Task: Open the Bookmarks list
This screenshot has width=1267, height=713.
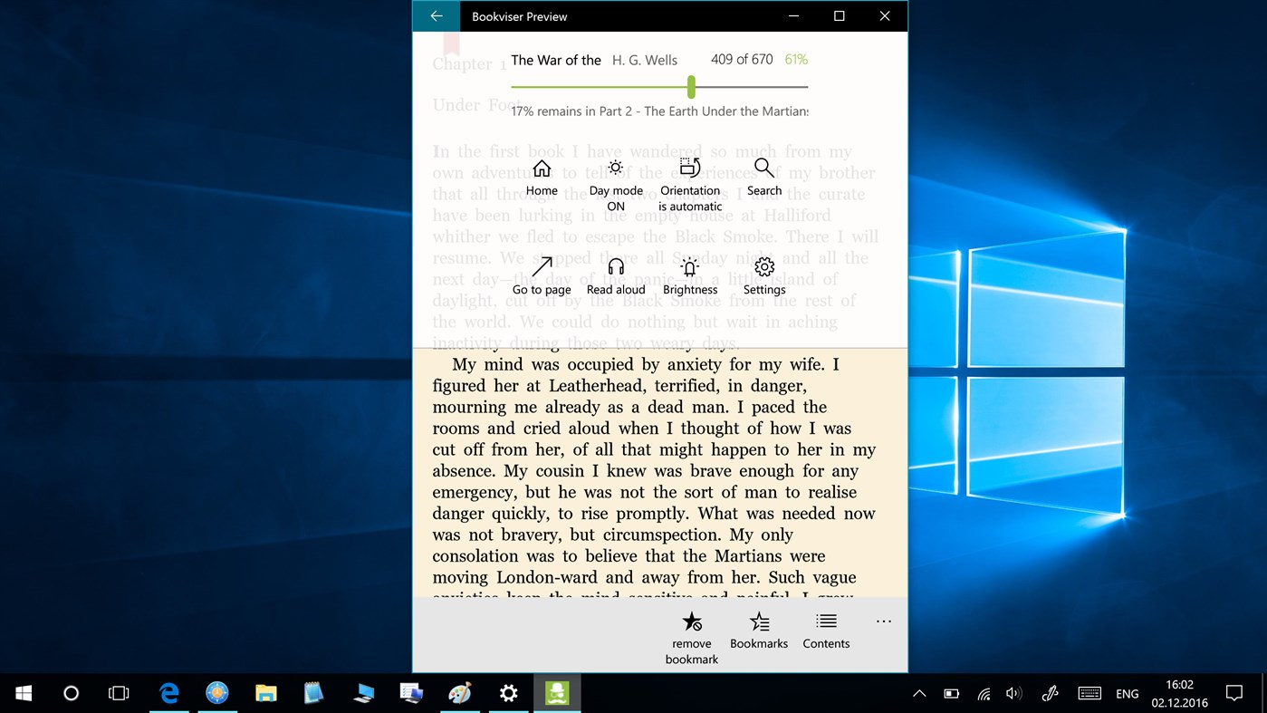Action: click(758, 630)
